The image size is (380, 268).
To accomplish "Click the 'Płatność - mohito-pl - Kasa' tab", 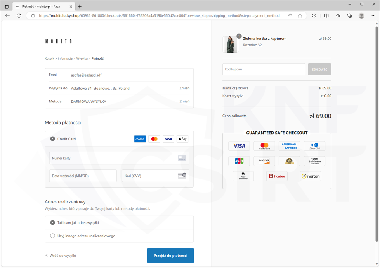I will 41,7.
